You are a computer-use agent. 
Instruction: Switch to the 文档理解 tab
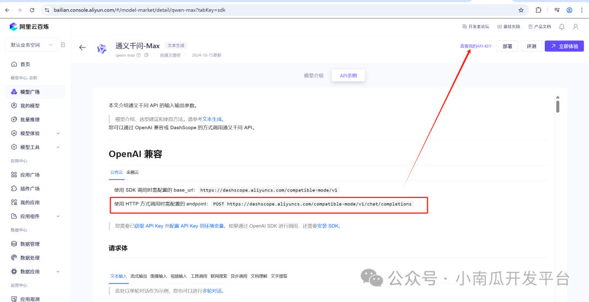coord(259,276)
